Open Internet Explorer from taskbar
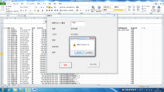The width and height of the screenshot is (164, 92). point(9,90)
